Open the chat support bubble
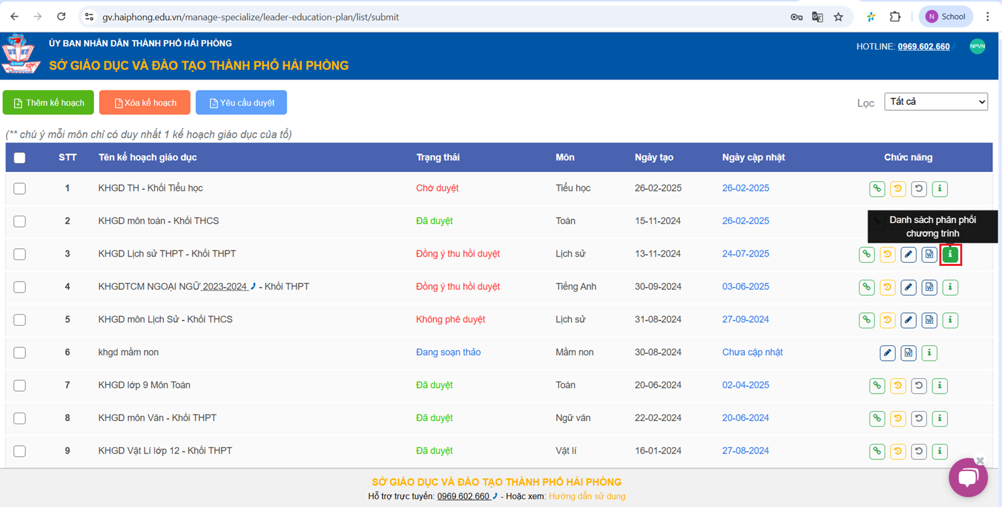 [967, 478]
